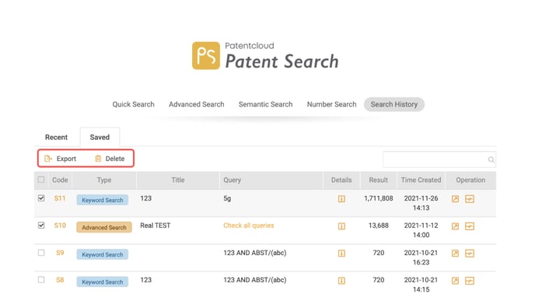The width and height of the screenshot is (535, 297).
Task: Click the timestamp 2021-11-12 14:00
Action: coord(421,230)
